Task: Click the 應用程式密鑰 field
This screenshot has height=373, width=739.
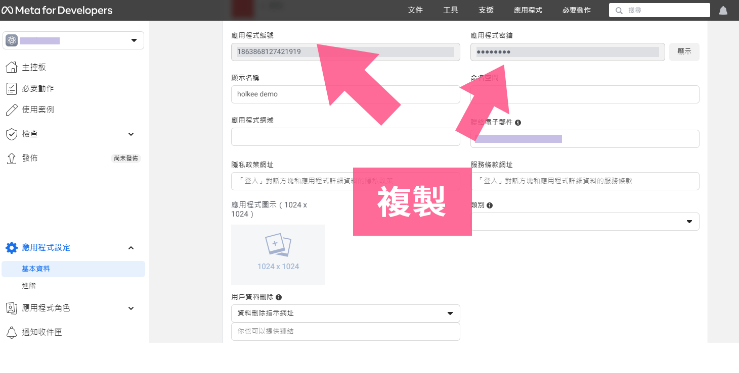Action: tap(568, 52)
